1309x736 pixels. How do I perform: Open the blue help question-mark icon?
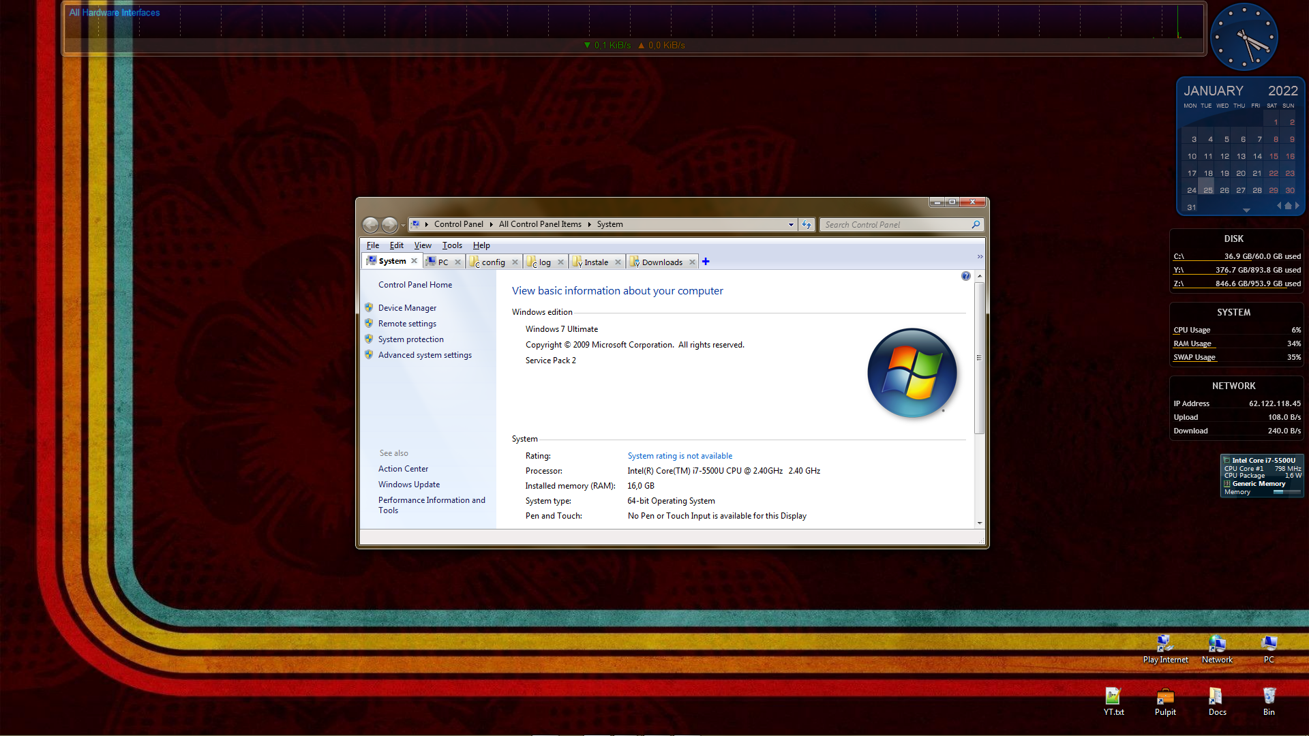965,276
